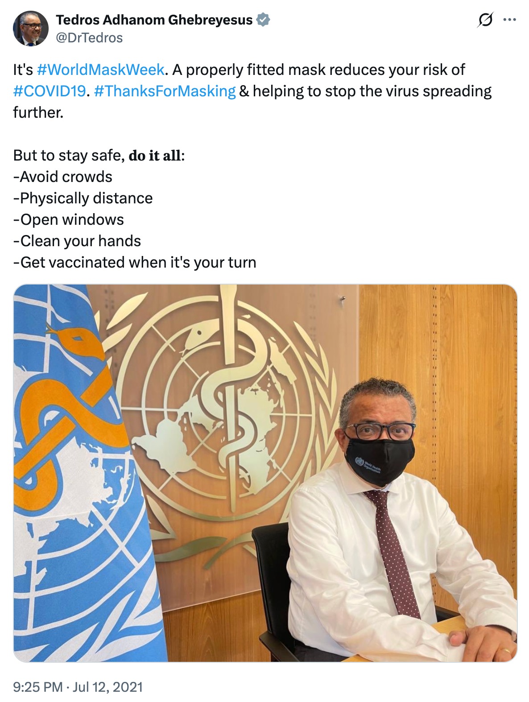
Task: Click the blue WHO flag in the photo
Action: point(80,473)
